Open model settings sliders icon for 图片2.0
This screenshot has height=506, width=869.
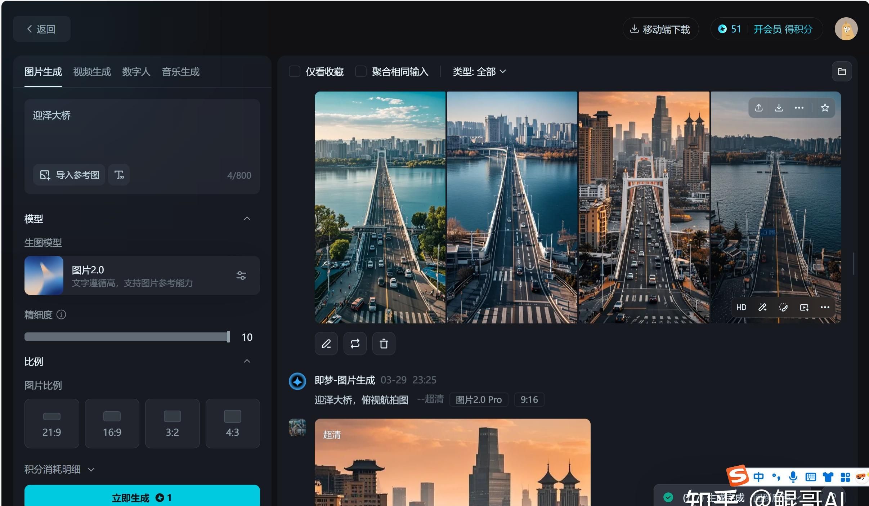241,276
